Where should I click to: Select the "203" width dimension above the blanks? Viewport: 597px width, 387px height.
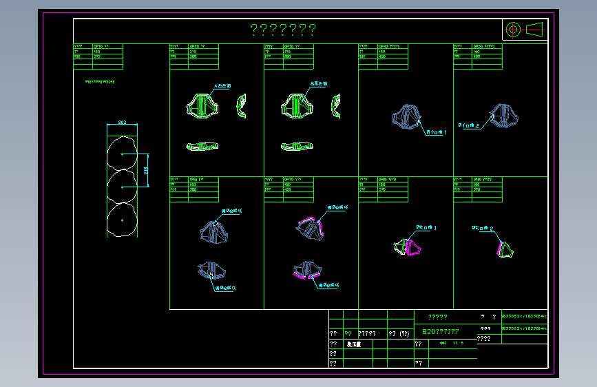pyautogui.click(x=122, y=123)
